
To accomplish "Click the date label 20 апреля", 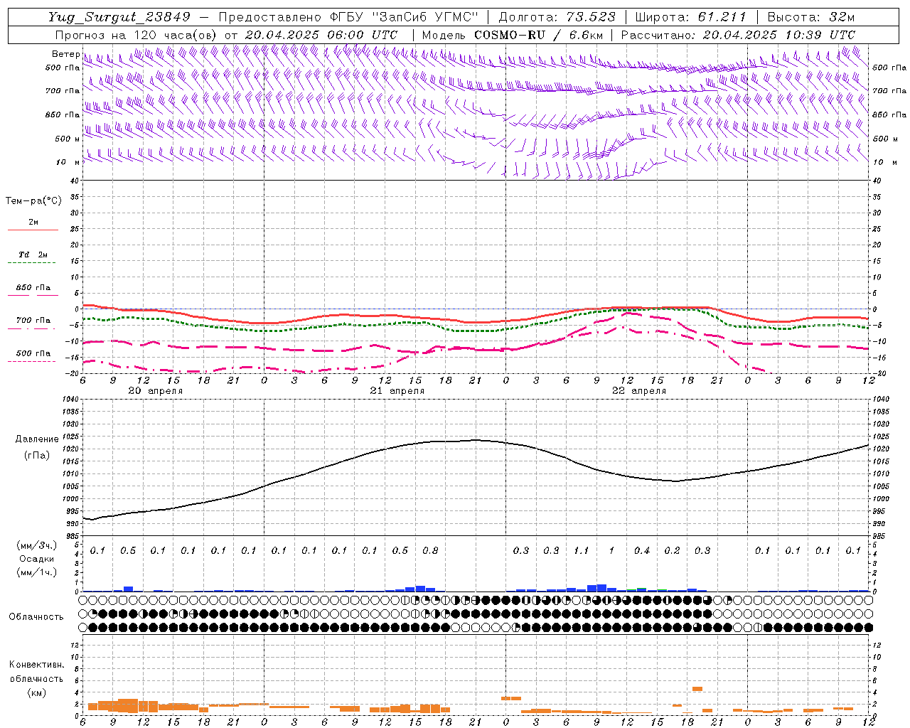I will coord(156,391).
